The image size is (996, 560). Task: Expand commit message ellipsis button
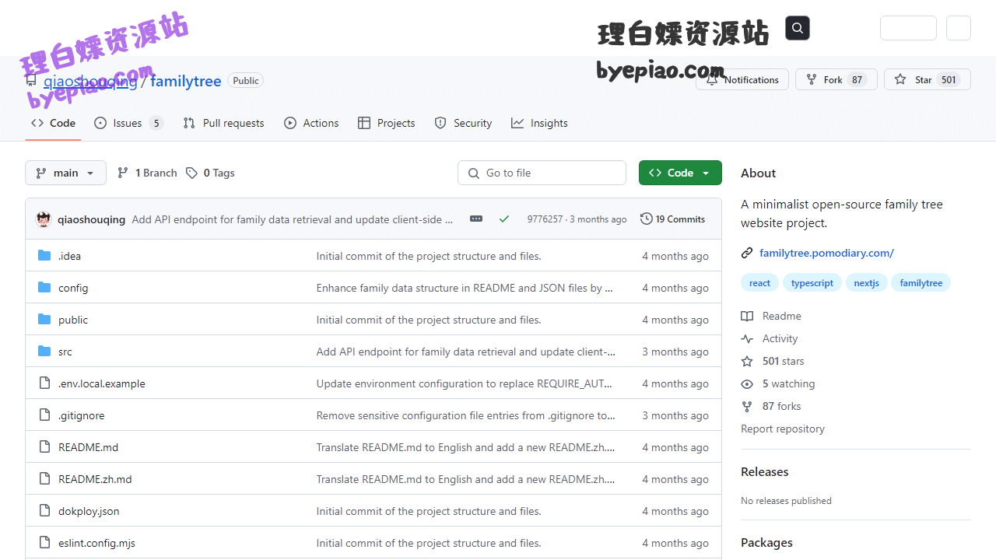coord(476,219)
